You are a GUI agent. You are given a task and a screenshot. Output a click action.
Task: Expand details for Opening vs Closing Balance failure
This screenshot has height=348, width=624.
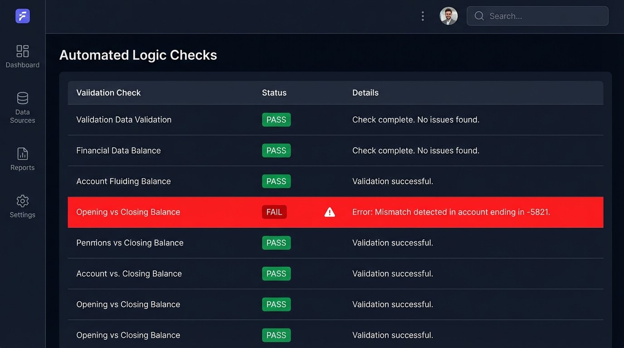(451, 212)
